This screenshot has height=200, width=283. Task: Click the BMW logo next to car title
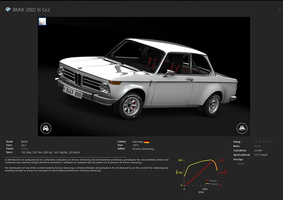coord(8,9)
